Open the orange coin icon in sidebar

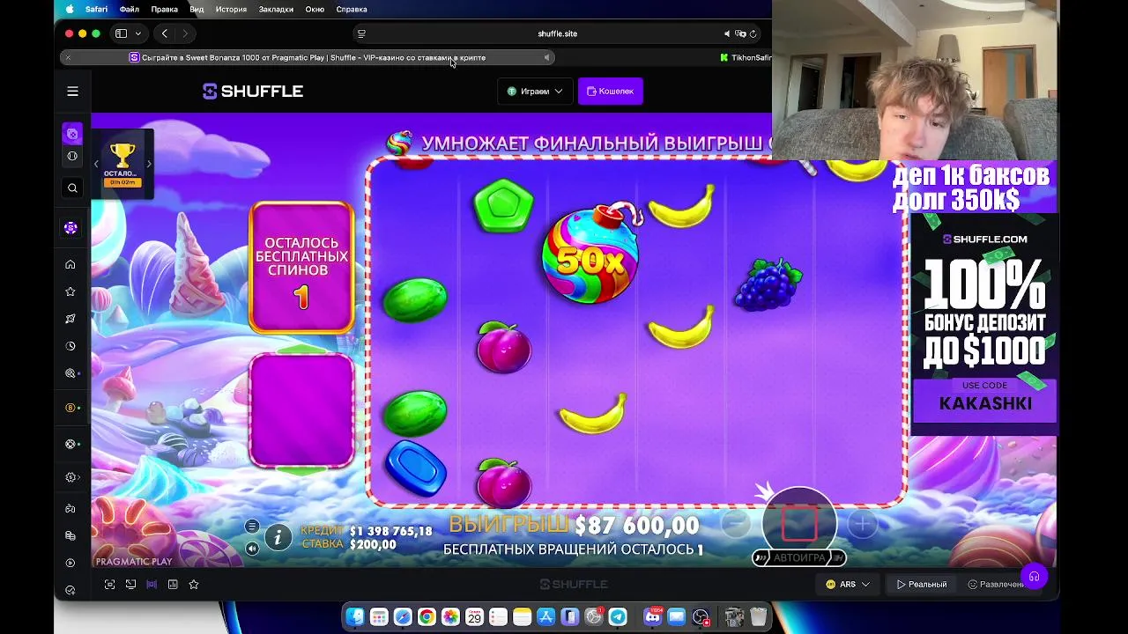[70, 408]
